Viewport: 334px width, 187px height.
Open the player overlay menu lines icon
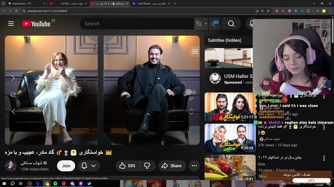click(x=195, y=51)
